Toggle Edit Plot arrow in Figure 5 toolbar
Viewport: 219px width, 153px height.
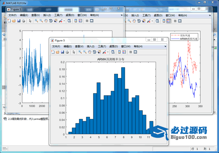[74, 52]
